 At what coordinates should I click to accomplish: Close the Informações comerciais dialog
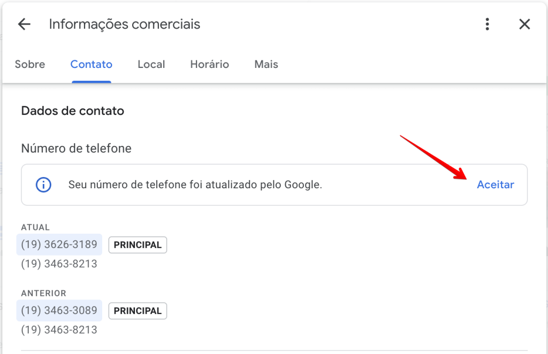(524, 24)
